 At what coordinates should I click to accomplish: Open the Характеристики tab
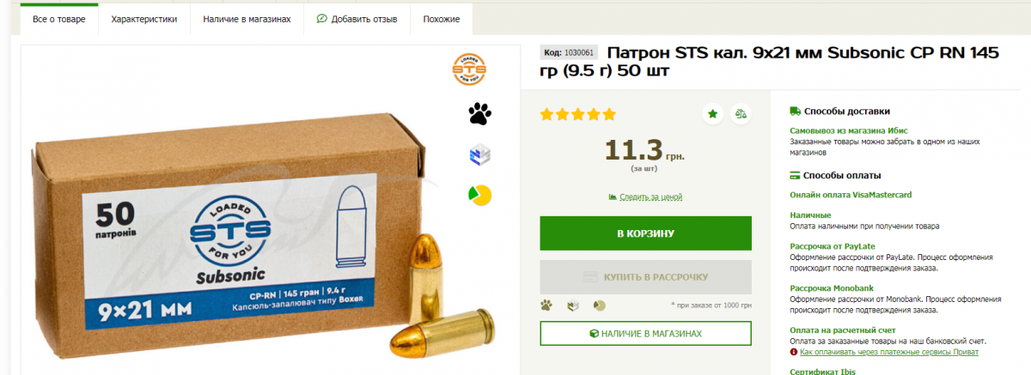point(144,19)
